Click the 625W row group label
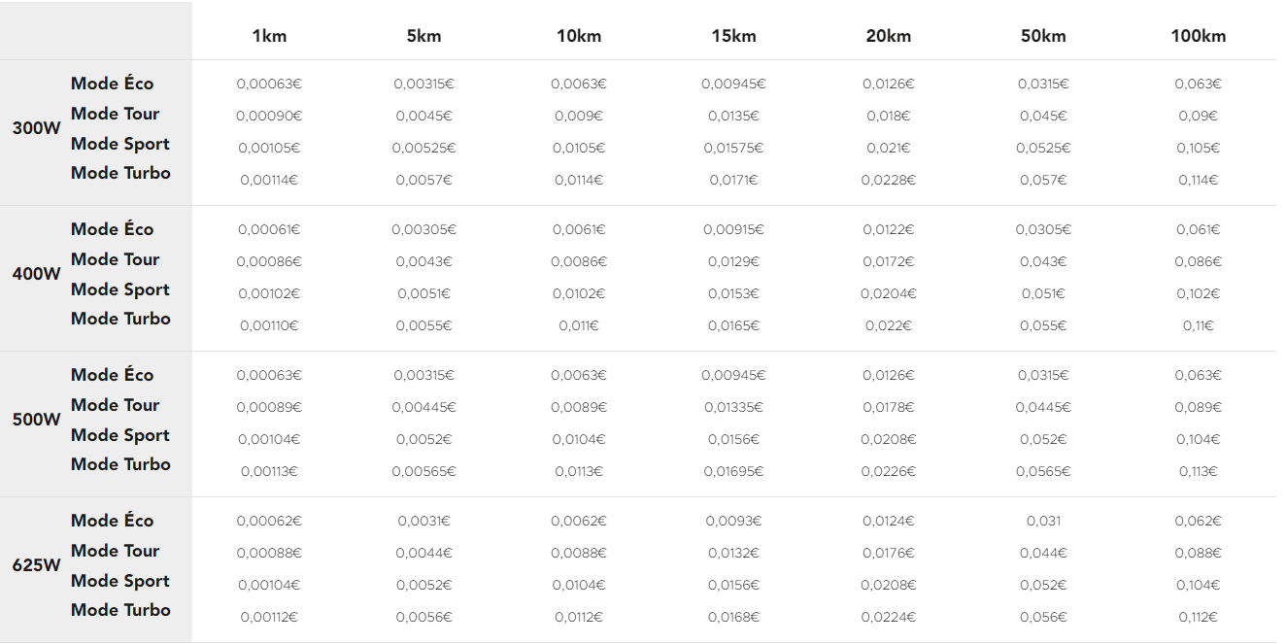 click(x=36, y=565)
